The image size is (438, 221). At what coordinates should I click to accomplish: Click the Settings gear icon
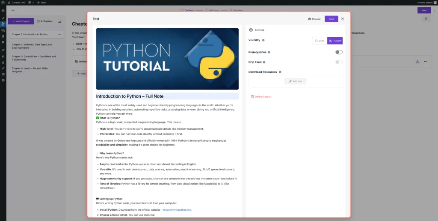pos(251,30)
